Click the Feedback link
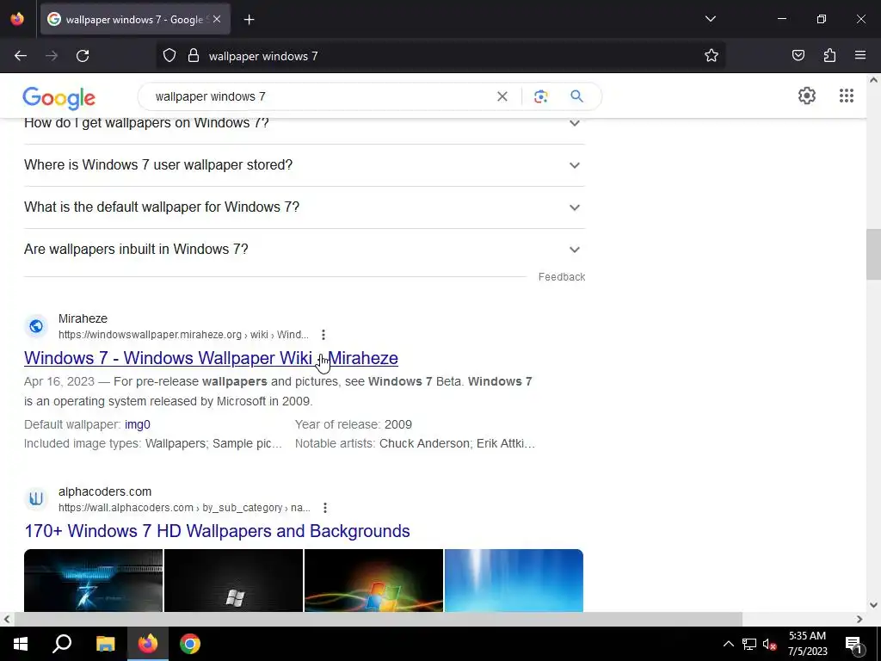This screenshot has width=881, height=661. click(561, 277)
